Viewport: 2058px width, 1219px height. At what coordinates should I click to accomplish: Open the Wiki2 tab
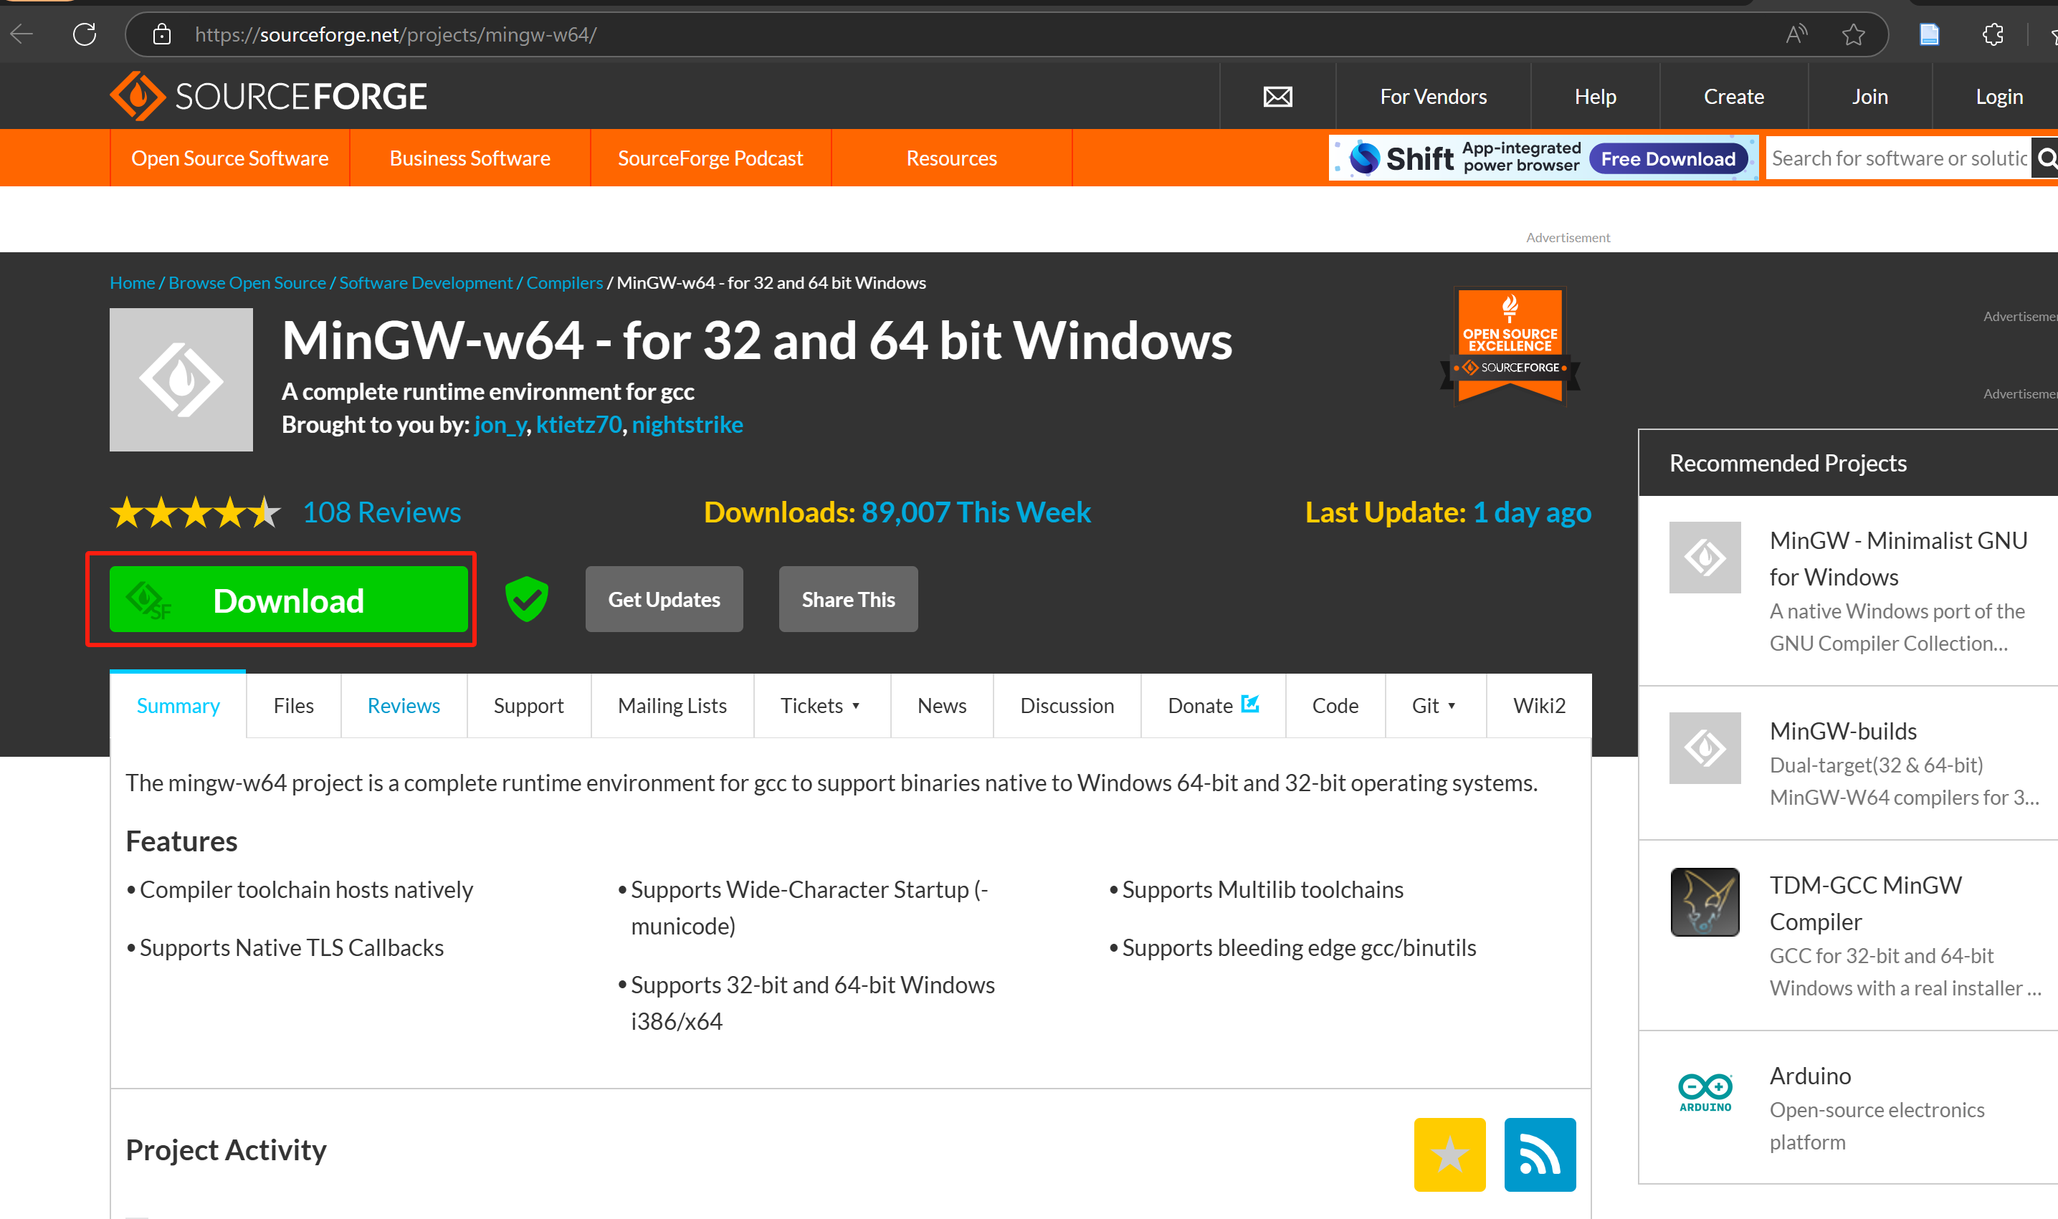(x=1539, y=706)
